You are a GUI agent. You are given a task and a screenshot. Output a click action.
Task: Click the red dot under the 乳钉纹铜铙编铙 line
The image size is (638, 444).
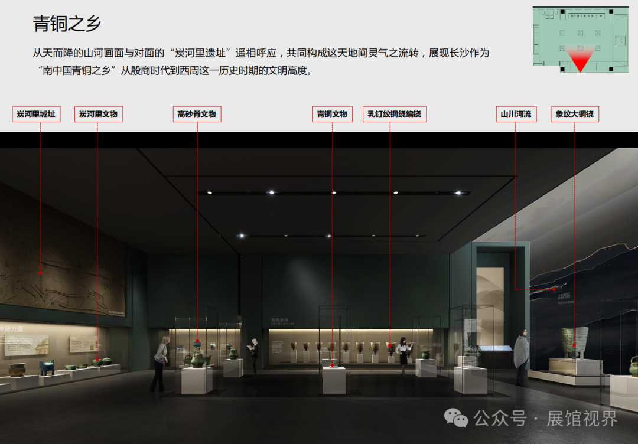(x=390, y=344)
